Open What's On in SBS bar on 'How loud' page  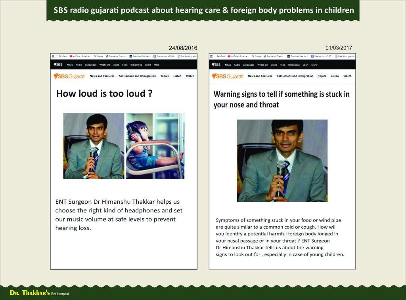(105, 65)
